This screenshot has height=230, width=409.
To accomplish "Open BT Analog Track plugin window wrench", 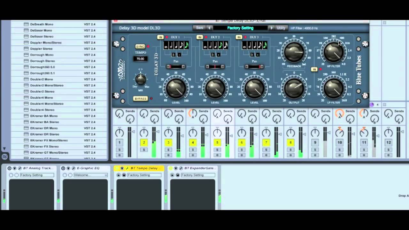I will [x=19, y=168].
